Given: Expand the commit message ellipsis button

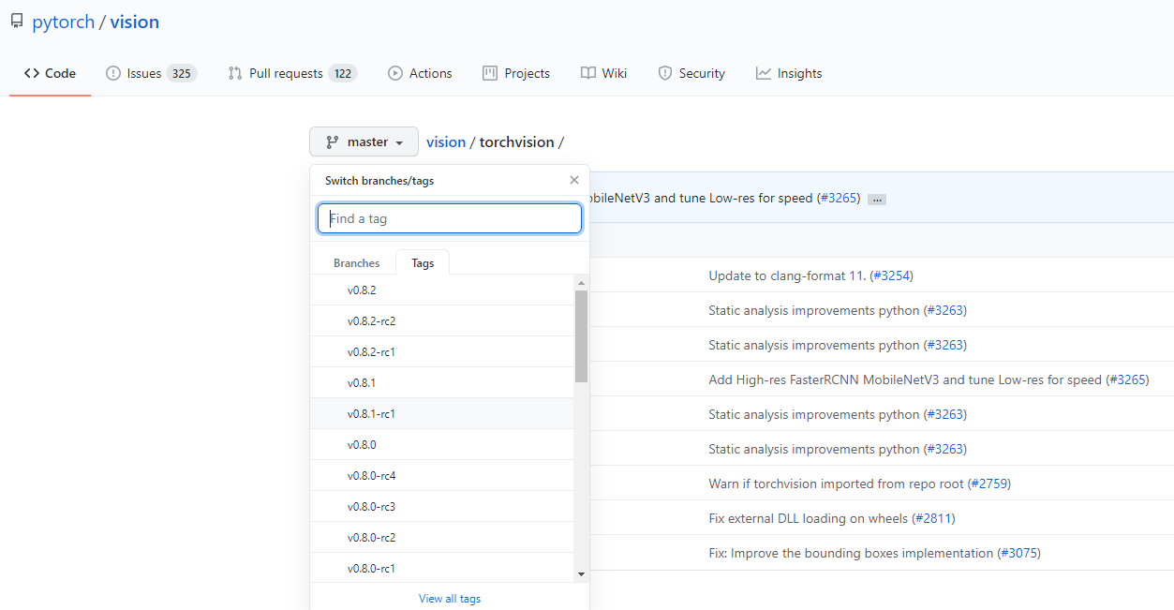Looking at the screenshot, I should pos(877,200).
